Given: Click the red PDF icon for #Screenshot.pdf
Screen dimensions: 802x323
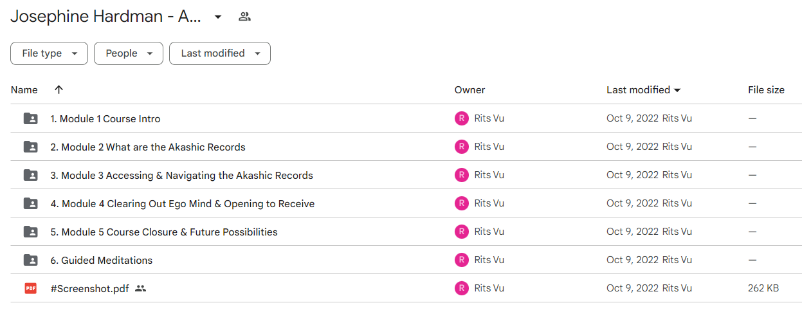Looking at the screenshot, I should tap(30, 288).
